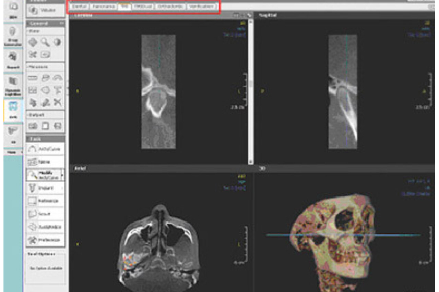Click the Coronal pane scrollbar

(x=251, y=91)
